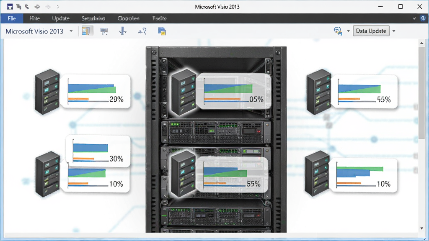Select the highlighted server in rack beside 55%
The image size is (429, 241).
point(183,174)
